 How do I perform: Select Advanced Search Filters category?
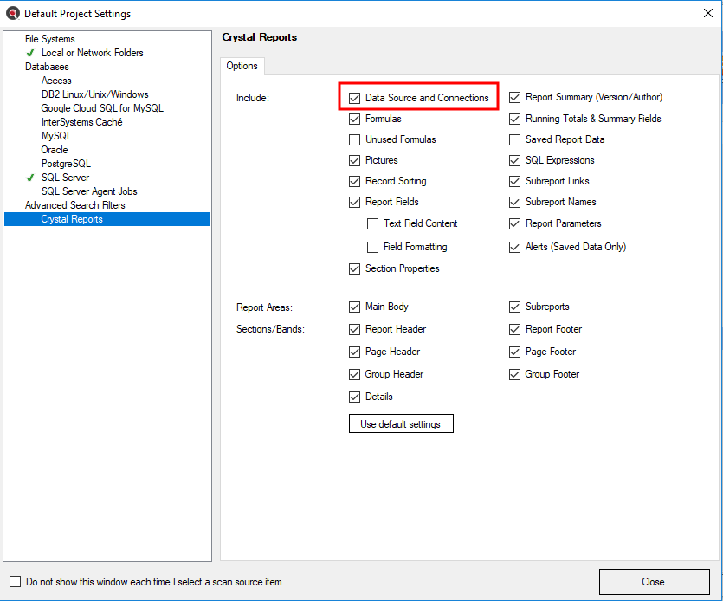click(x=75, y=204)
